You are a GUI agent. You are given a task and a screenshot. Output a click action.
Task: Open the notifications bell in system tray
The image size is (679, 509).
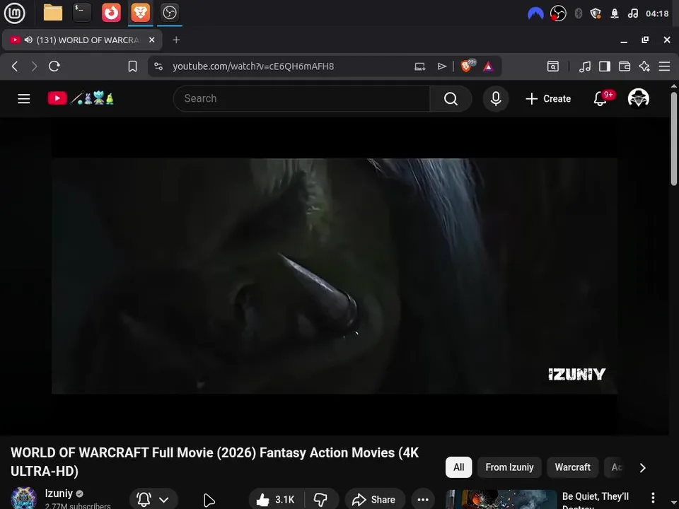click(615, 13)
